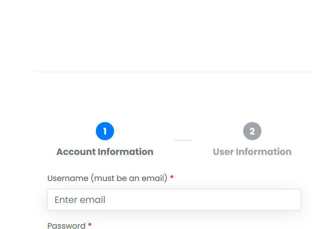Click the red asterisk beside Password
The image size is (325, 229).
tap(90, 225)
